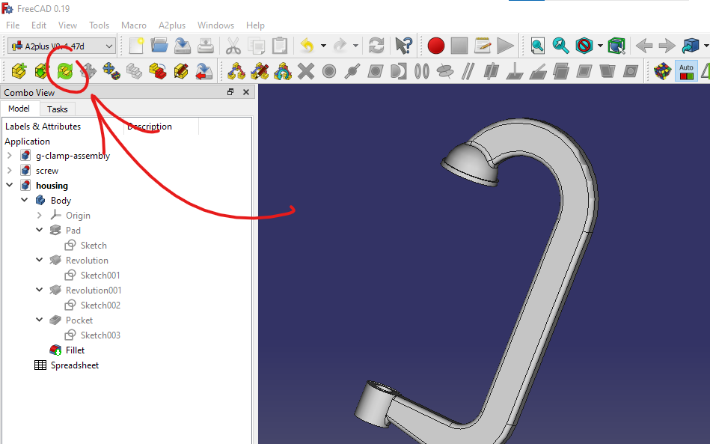Expand the screw document node
Image resolution: width=710 pixels, height=444 pixels.
click(10, 171)
